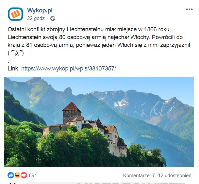Open the three-dot post options menu
Screen dimensions: 199x184
189,9
